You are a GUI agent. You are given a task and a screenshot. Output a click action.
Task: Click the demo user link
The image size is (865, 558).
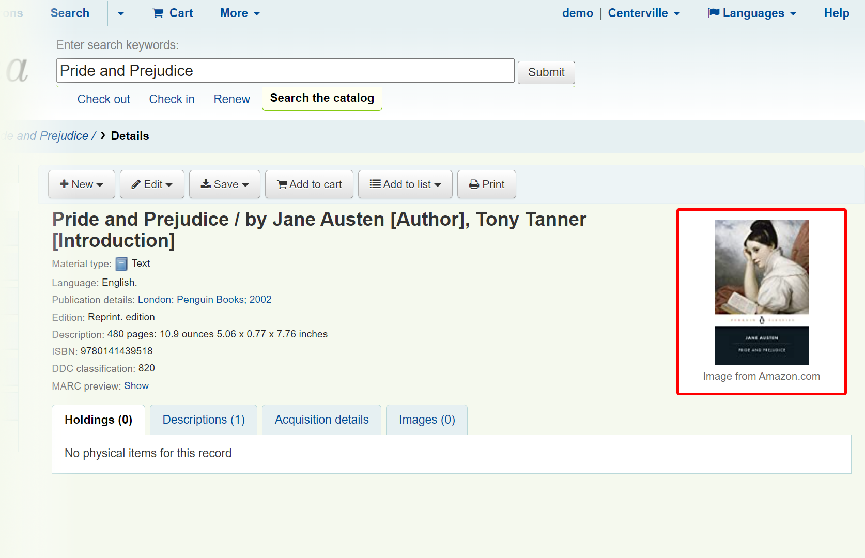pyautogui.click(x=577, y=13)
